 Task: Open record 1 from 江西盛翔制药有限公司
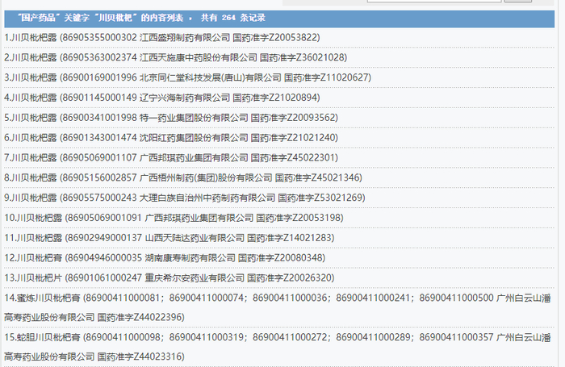(162, 37)
